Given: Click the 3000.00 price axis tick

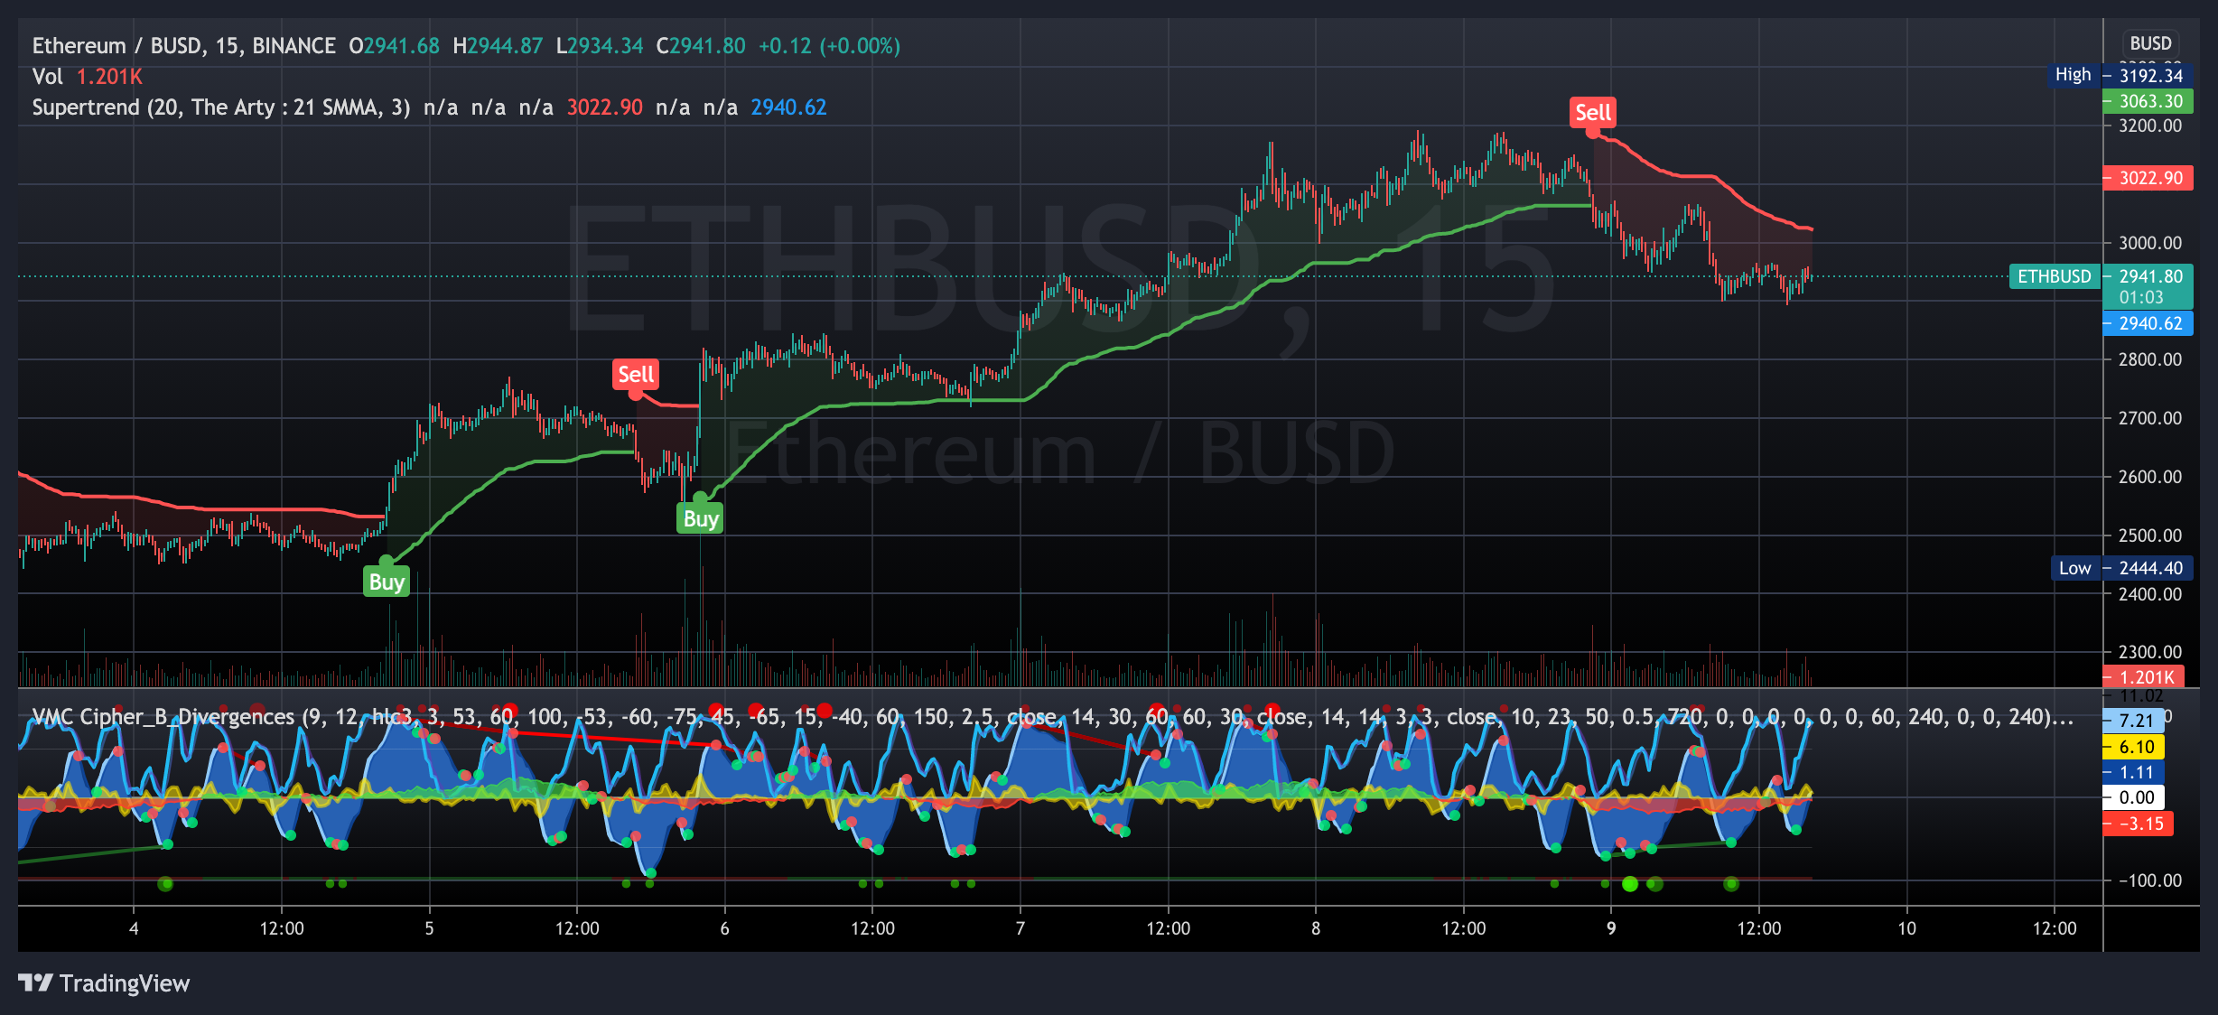Looking at the screenshot, I should [x=2149, y=243].
